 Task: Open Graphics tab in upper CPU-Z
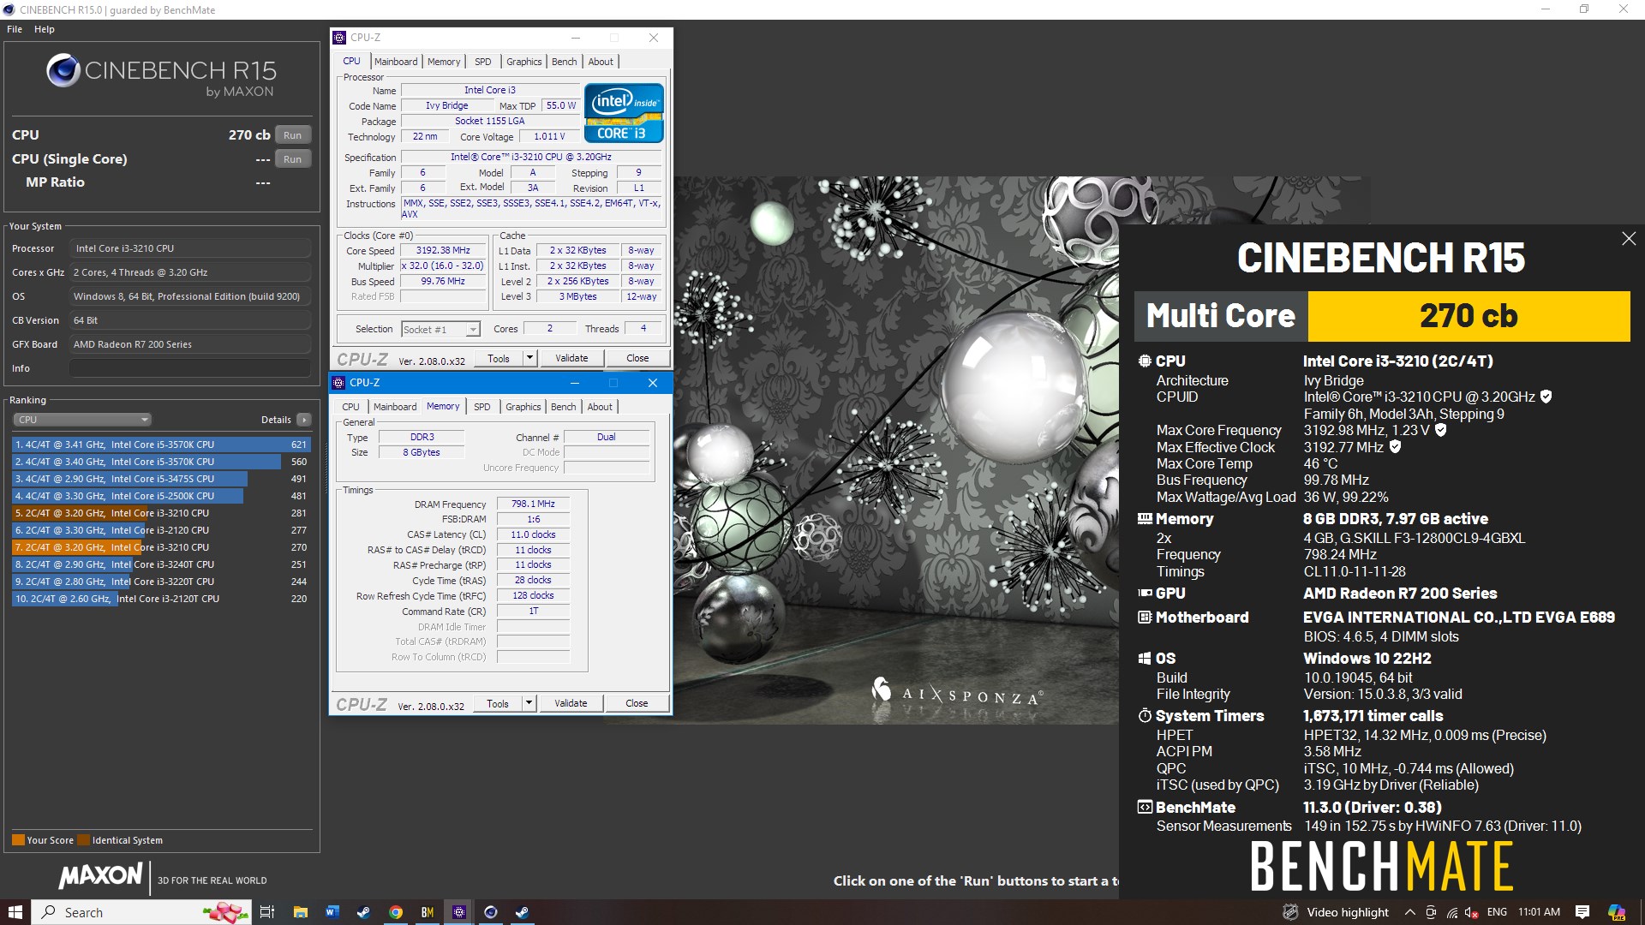[x=523, y=62]
